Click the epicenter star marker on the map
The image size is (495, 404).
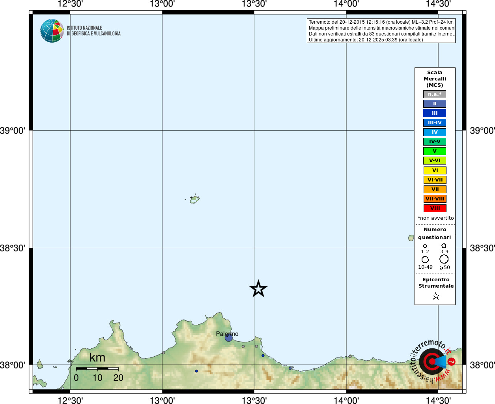point(258,289)
